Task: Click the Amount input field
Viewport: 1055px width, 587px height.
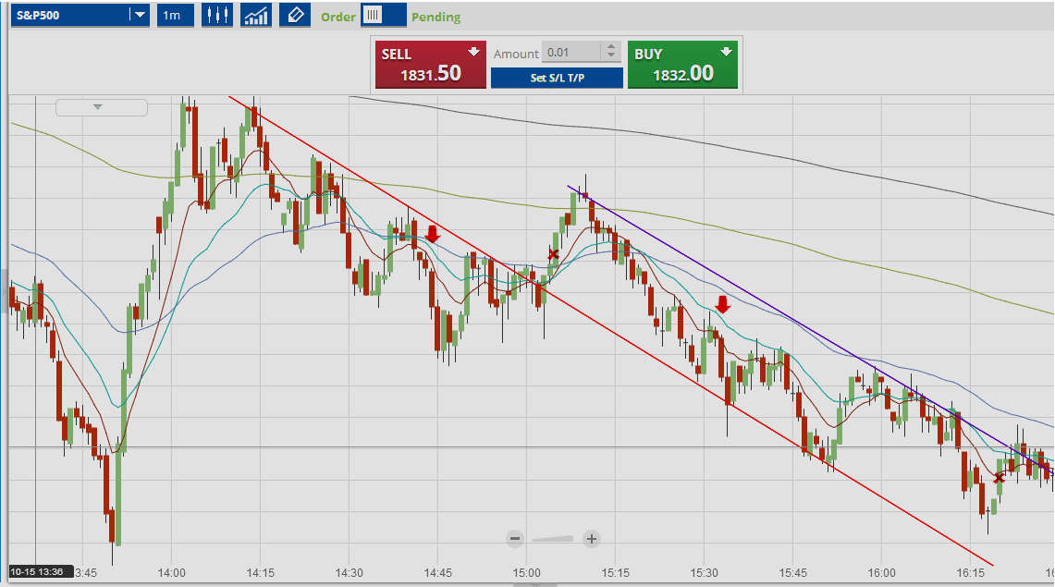Action: click(572, 53)
